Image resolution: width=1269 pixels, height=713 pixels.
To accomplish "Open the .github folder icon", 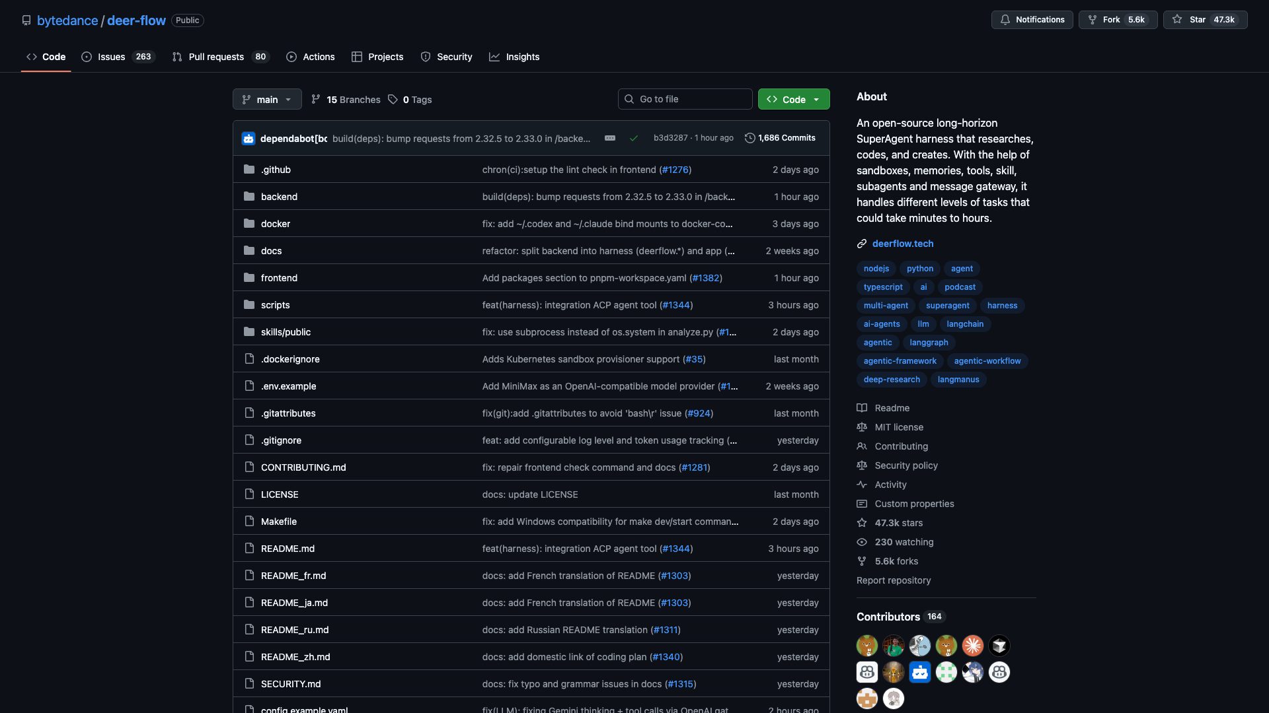I will (x=249, y=170).
